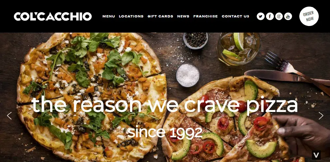
Task: Click the avocado salami pizza image
Action: (223, 120)
